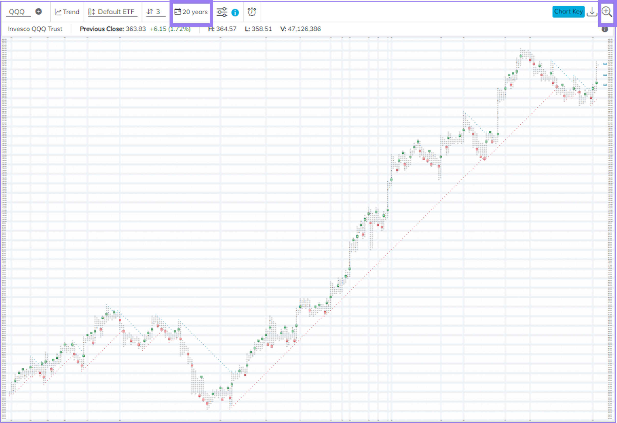Click the zoom magnifier icon
This screenshot has height=423, width=617.
point(607,12)
